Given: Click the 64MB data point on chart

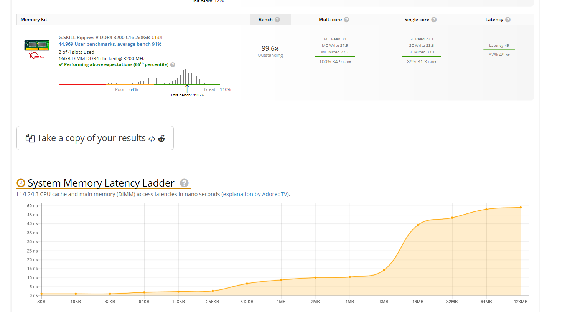Looking at the screenshot, I should [486, 209].
